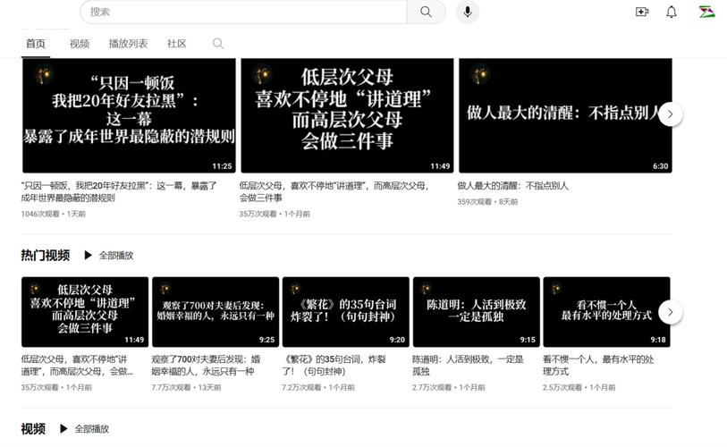727x447 pixels.
Task: Click 热门视频 title 低层次父母…会做...
Action: pos(77,366)
